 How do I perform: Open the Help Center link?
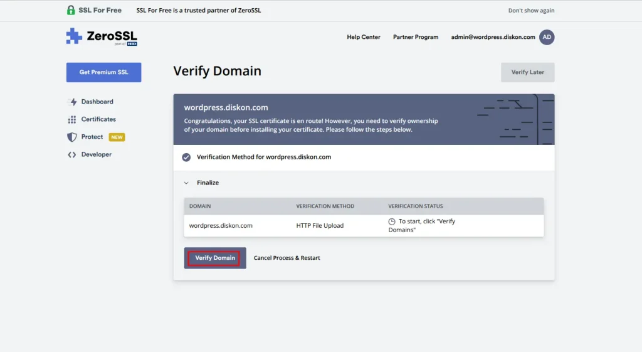364,37
